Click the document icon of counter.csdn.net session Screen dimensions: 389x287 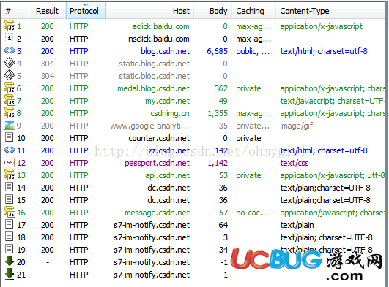point(10,137)
